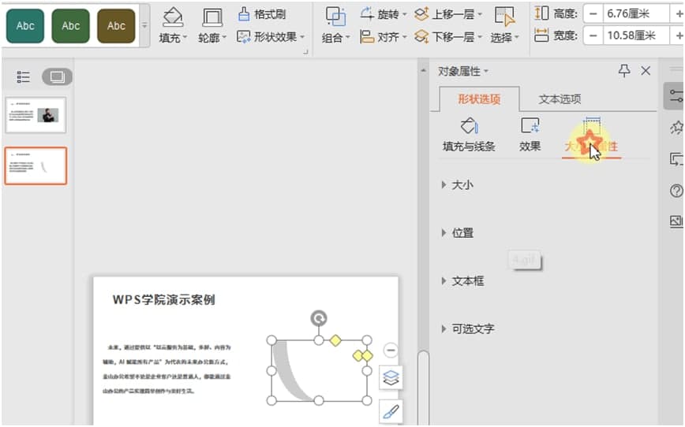
Task: Select the 格式刷 format painter
Action: pyautogui.click(x=262, y=14)
